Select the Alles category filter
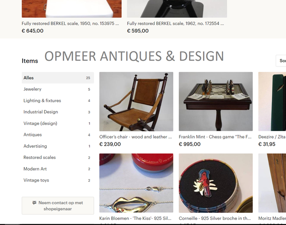 pyautogui.click(x=58, y=78)
